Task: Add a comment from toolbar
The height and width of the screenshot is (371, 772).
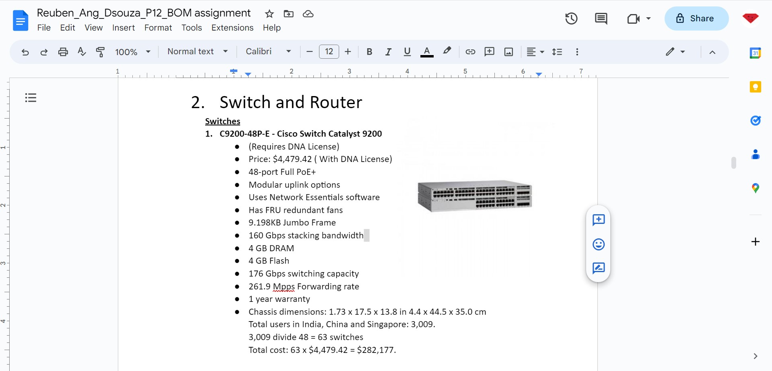Action: point(490,52)
